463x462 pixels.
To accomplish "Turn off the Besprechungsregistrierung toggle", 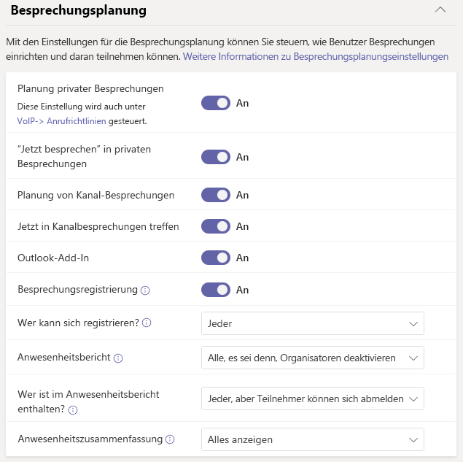I will 215,290.
